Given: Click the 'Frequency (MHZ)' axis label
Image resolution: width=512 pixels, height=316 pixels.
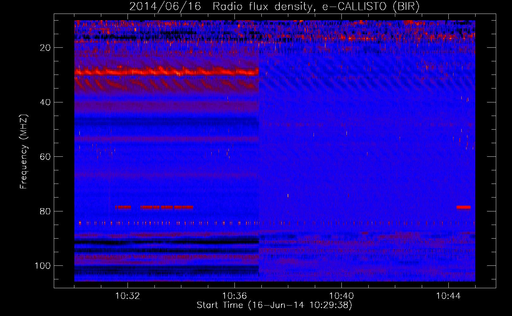Looking at the screenshot, I should pyautogui.click(x=24, y=151).
